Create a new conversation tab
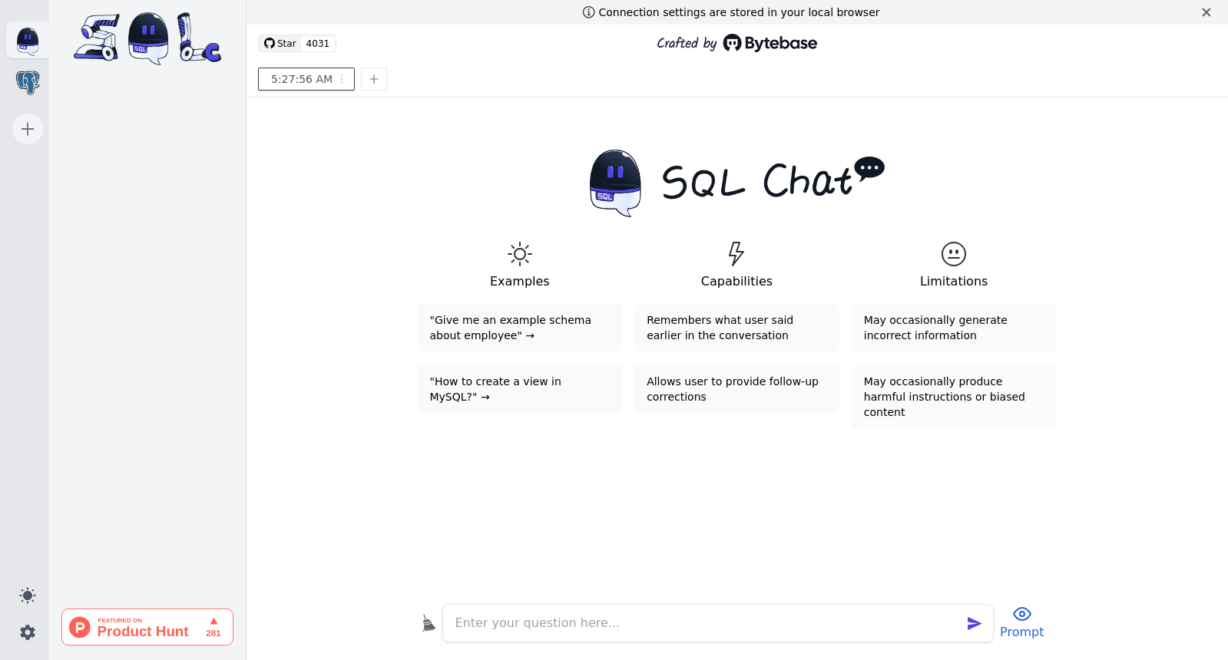The height and width of the screenshot is (660, 1228). (374, 79)
